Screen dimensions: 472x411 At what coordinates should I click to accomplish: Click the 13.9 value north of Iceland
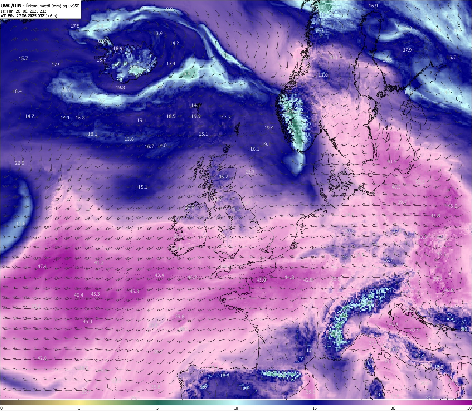tap(158, 34)
